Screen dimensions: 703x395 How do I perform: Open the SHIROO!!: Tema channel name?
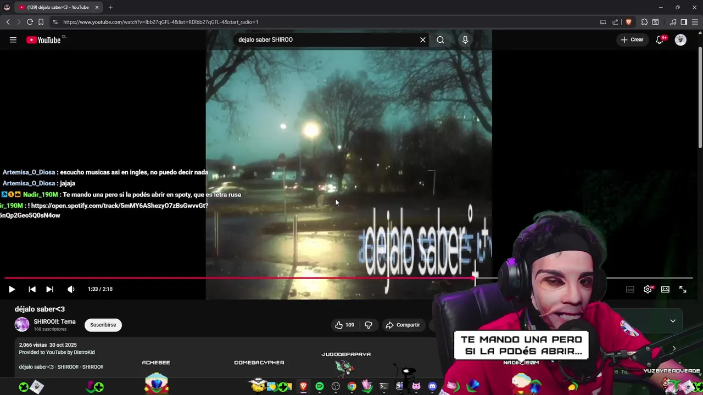54,321
